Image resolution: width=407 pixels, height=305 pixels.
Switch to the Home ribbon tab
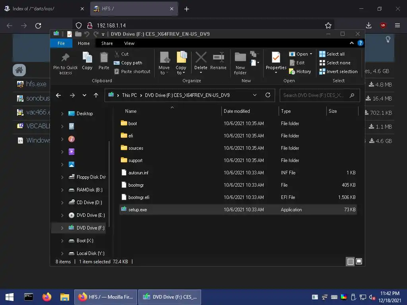[83, 43]
